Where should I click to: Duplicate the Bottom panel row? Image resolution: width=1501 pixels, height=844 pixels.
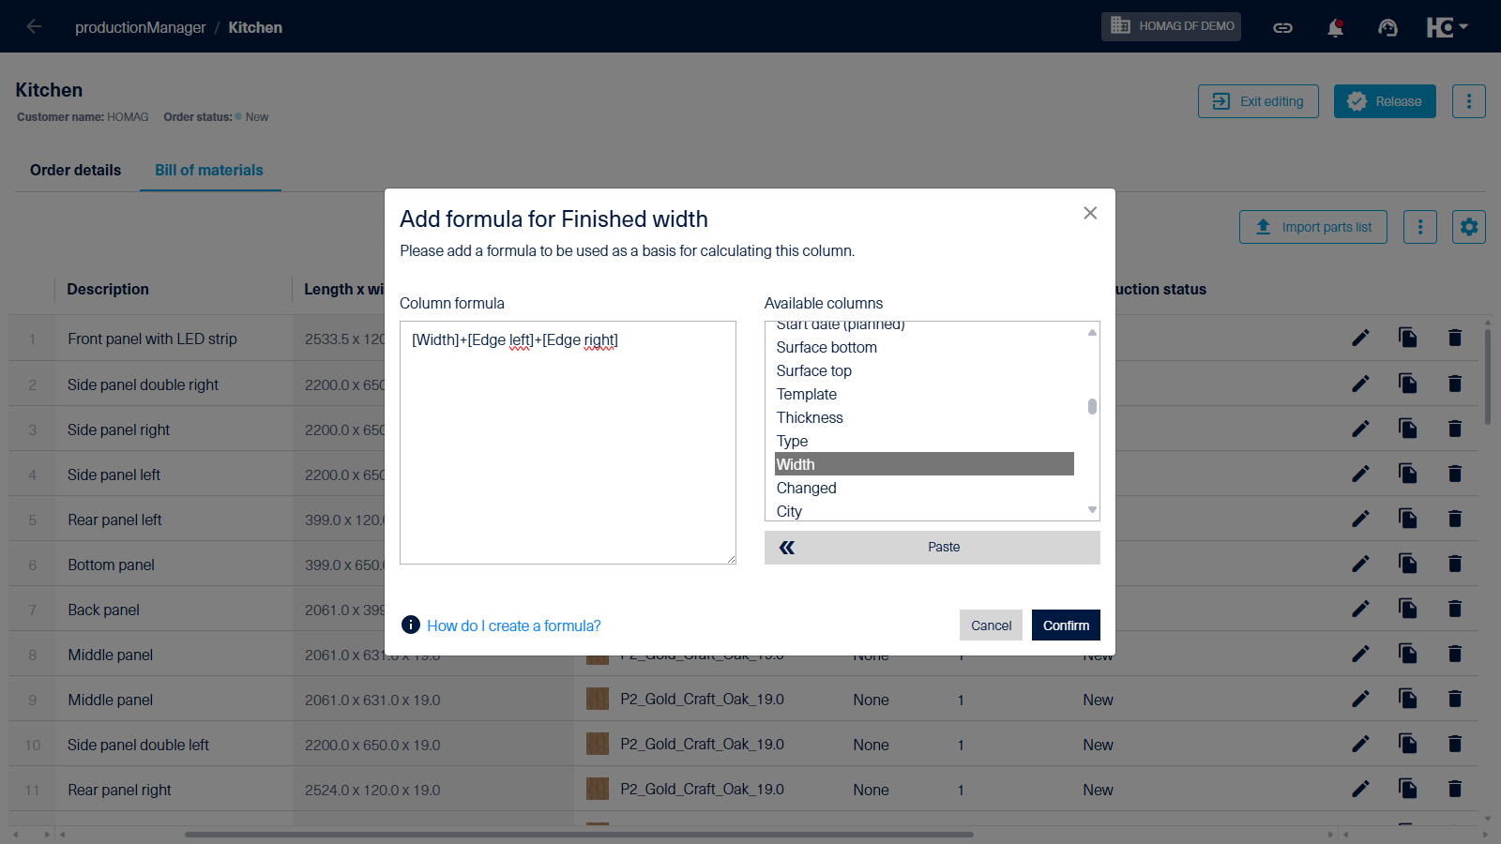coord(1408,563)
